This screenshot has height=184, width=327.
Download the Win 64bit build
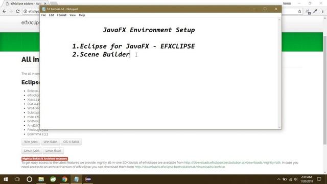[x=50, y=142]
